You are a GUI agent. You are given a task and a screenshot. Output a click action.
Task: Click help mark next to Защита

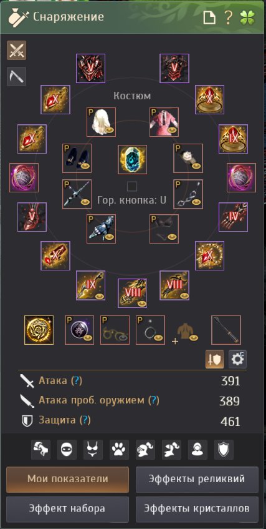[85, 420]
